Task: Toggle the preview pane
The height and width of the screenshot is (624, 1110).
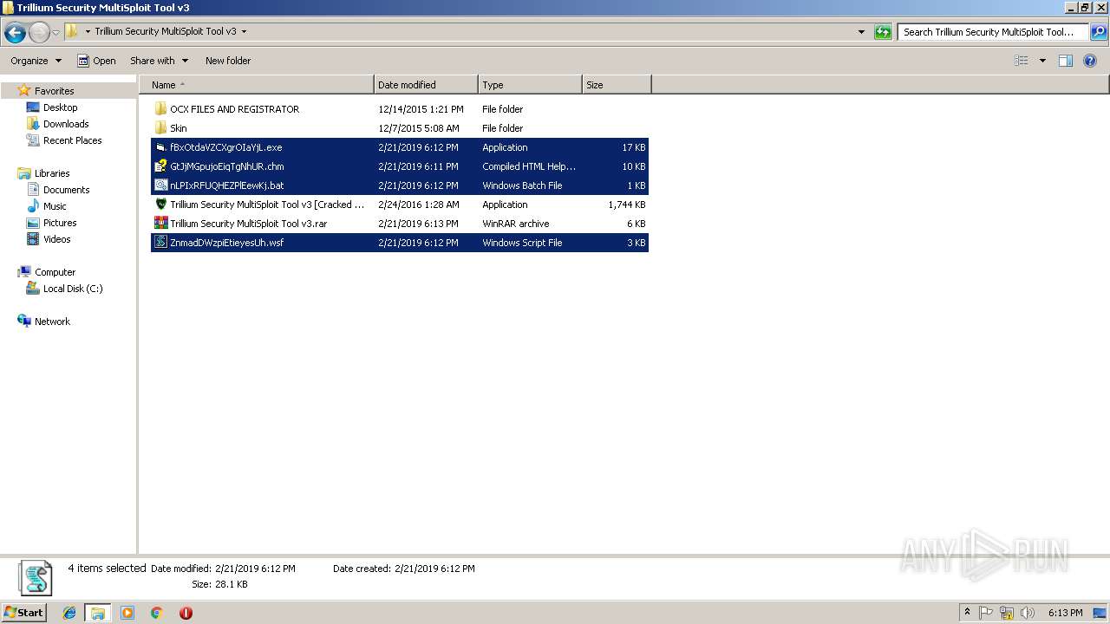Action: (1066, 61)
